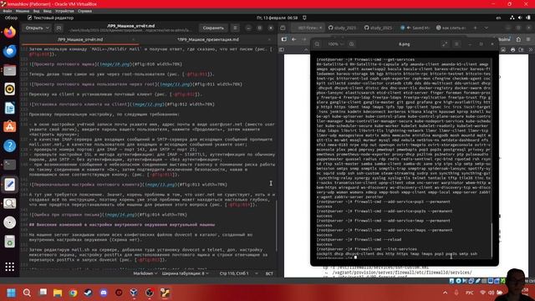Open the Устройства menu in VirtualBox
The image size is (535, 301).
[64, 11]
